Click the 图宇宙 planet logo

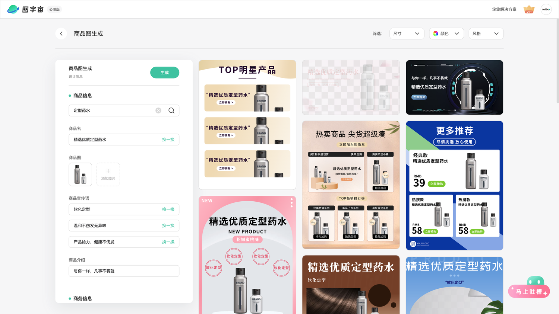(x=13, y=9)
